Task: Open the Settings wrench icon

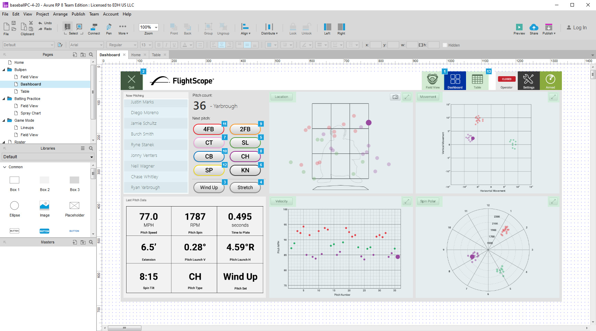Action: tap(528, 80)
